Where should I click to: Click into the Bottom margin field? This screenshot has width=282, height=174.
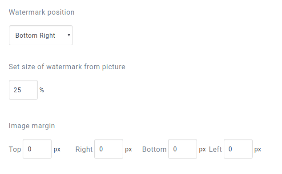pos(182,149)
